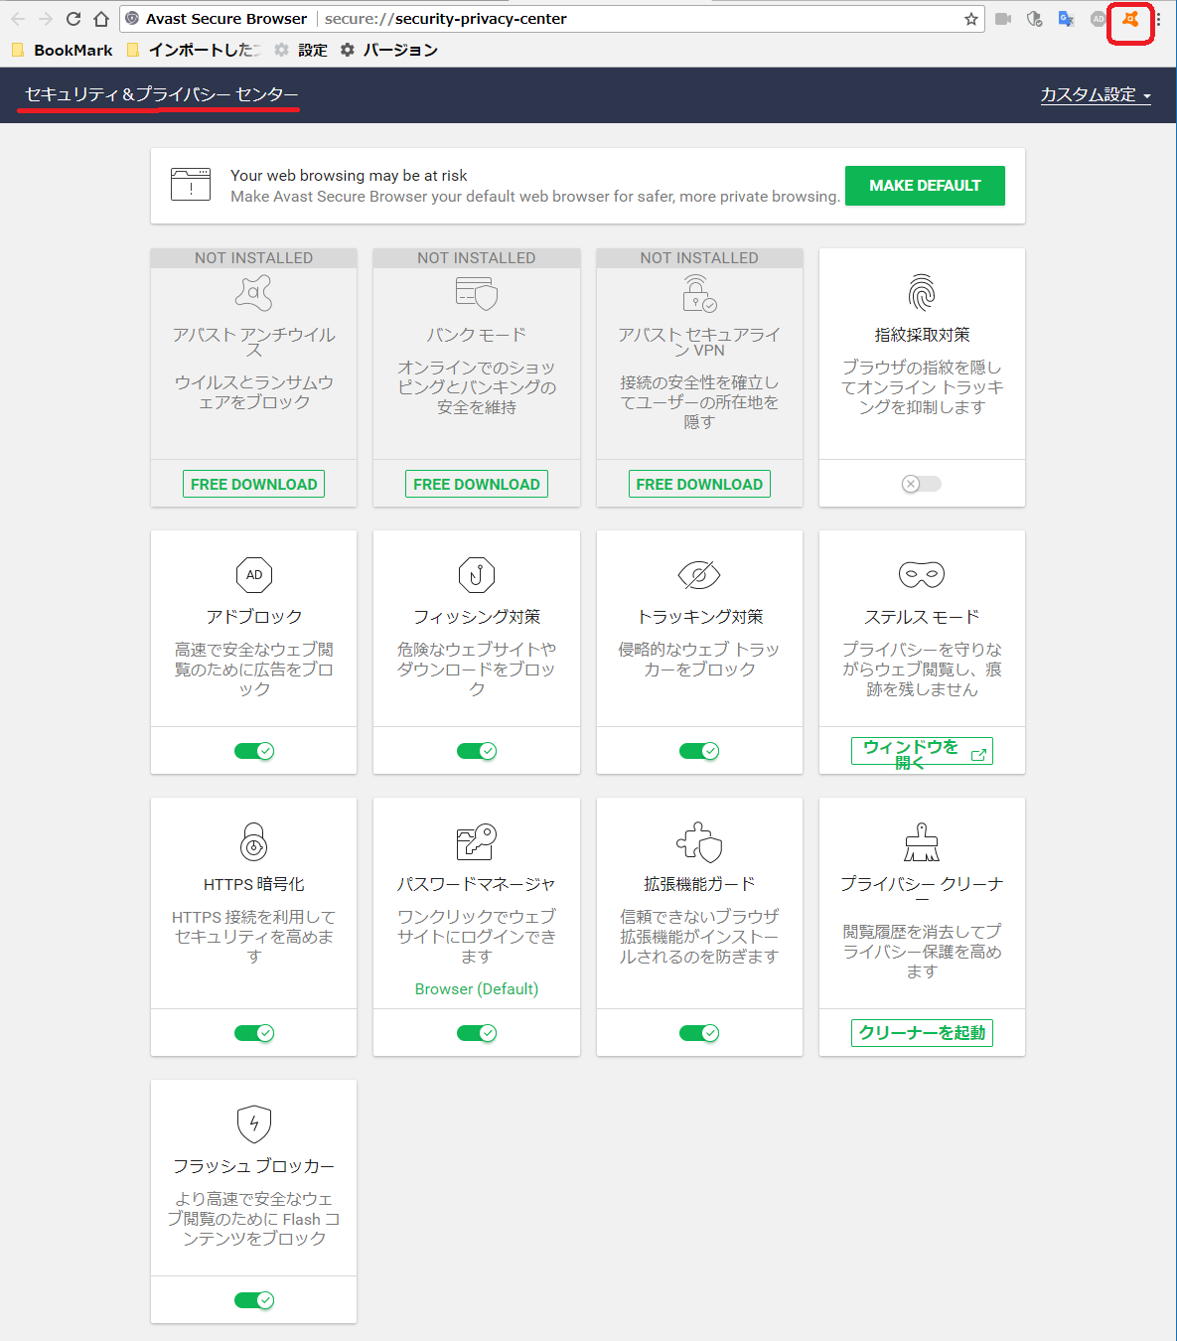This screenshot has height=1341, width=1177.
Task: Click the ウィンドウを開く stealth mode button
Action: (x=922, y=751)
